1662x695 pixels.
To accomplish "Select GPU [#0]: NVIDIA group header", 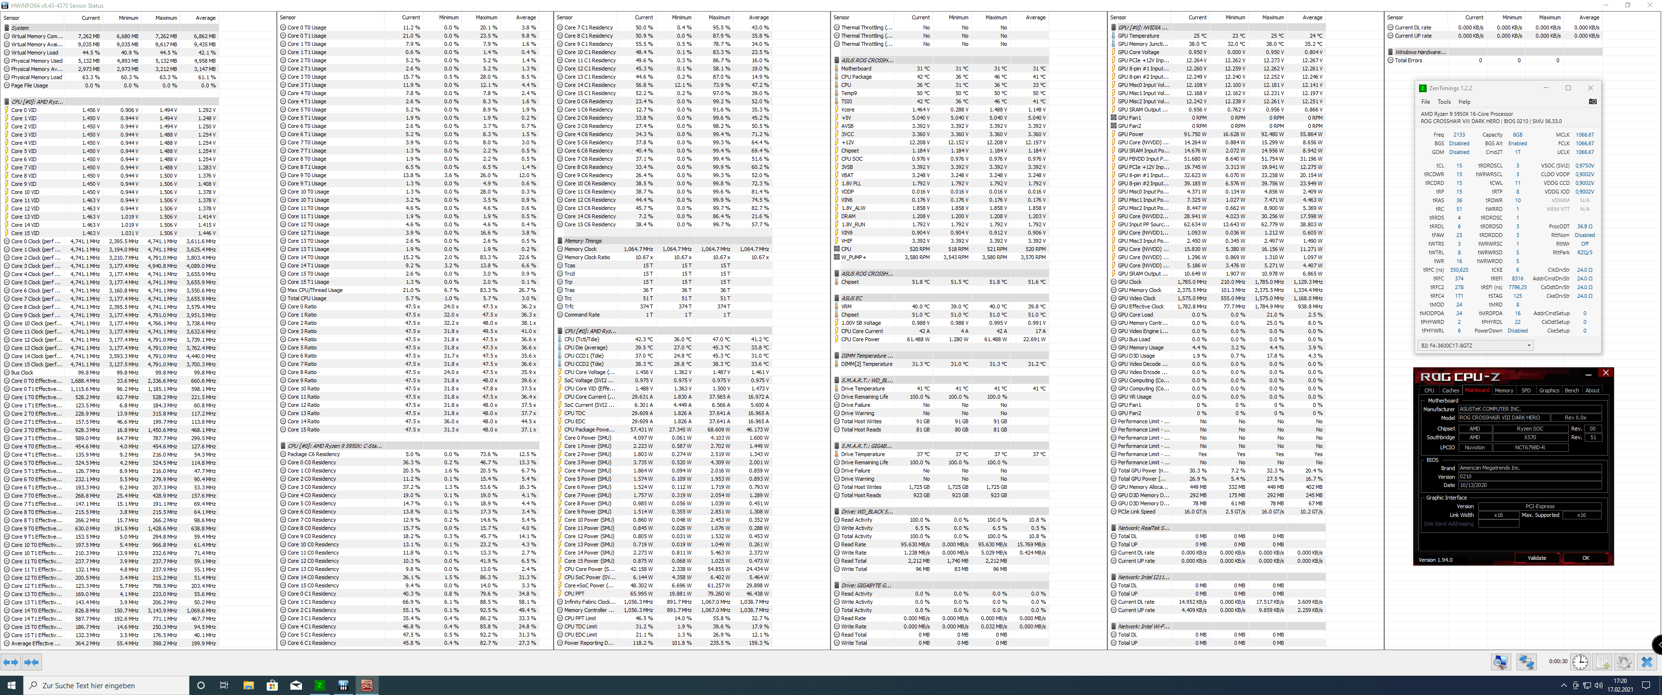I will point(1218,28).
